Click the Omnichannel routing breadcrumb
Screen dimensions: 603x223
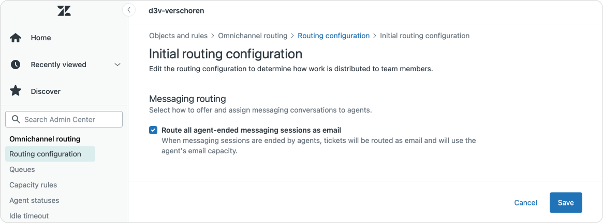pos(253,36)
